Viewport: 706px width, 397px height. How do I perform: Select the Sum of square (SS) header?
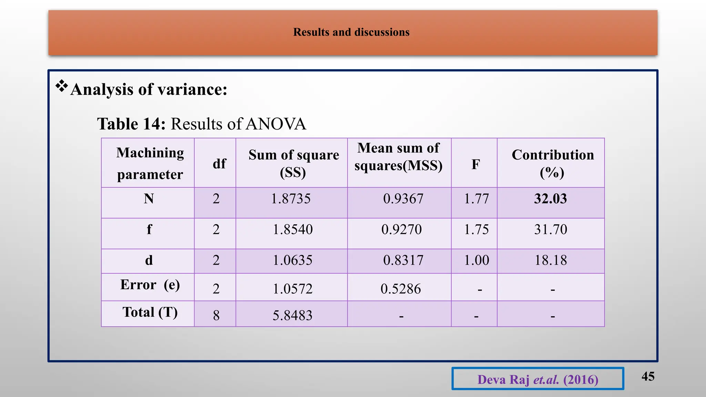(x=293, y=163)
